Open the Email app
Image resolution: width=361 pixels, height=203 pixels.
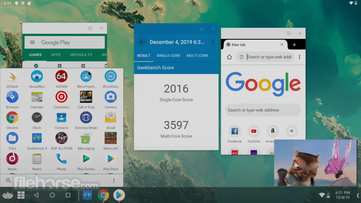(111, 118)
